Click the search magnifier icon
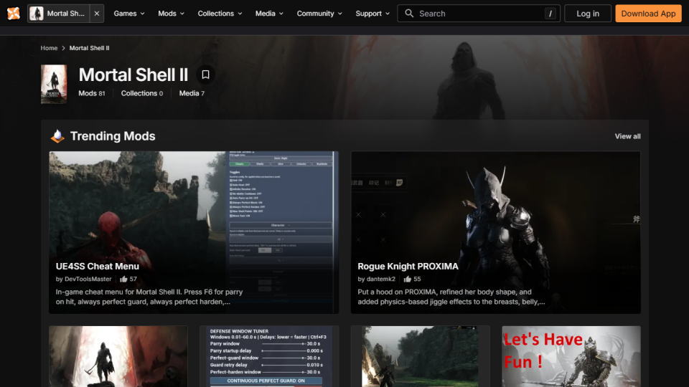 409,13
